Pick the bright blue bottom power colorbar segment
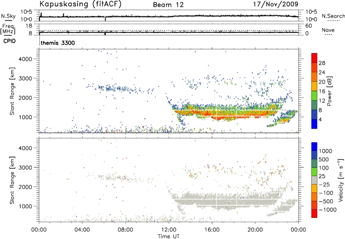Image resolution: width=345 pixels, height=239 pixels. click(x=314, y=124)
